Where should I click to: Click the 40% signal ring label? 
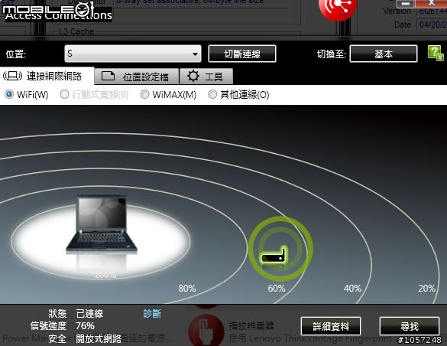click(x=352, y=289)
